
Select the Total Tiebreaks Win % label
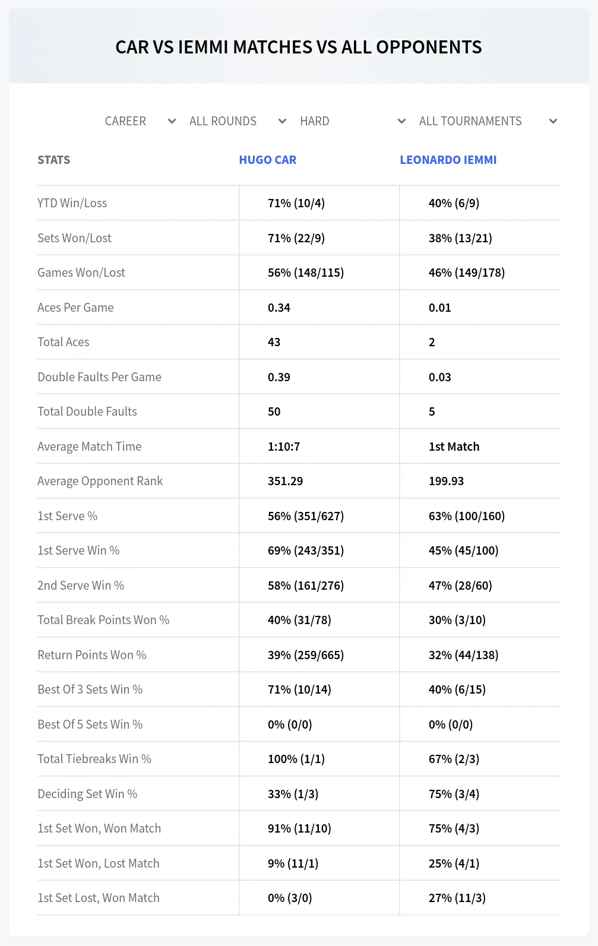click(x=94, y=759)
